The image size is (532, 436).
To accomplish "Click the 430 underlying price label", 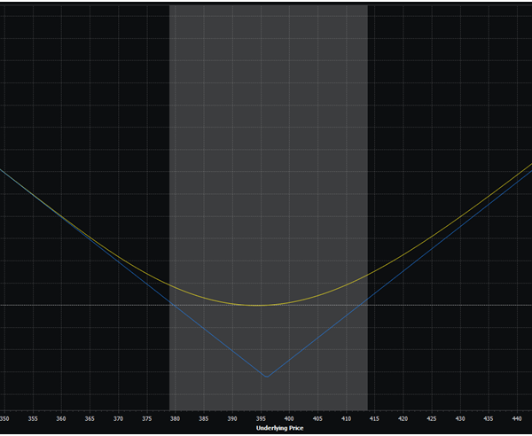I will pyautogui.click(x=459, y=417).
